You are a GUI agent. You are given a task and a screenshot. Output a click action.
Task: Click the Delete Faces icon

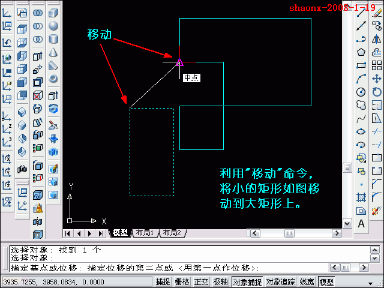point(38,96)
